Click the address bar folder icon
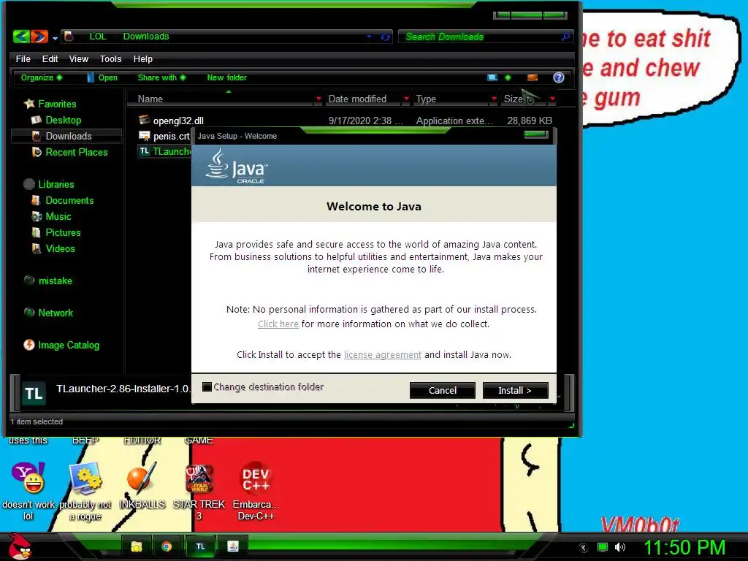The image size is (748, 561). (69, 37)
